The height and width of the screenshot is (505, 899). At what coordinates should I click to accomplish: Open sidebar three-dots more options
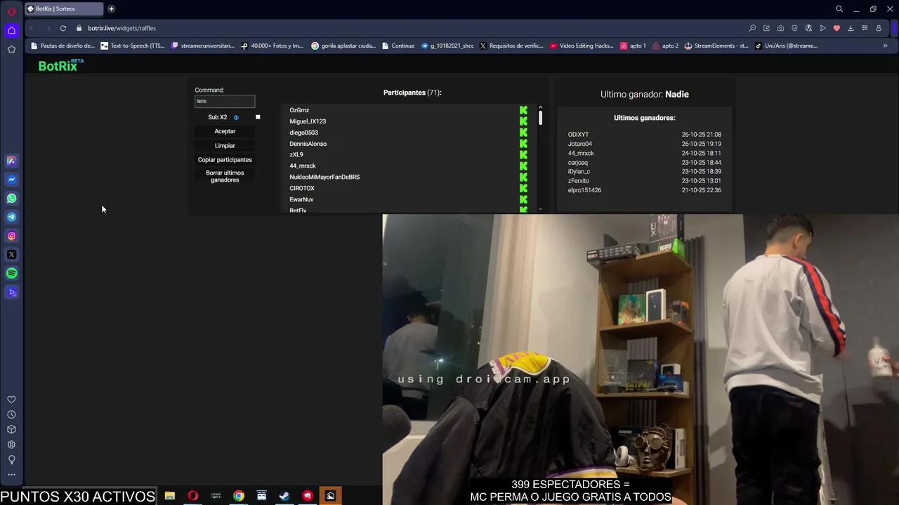11,475
